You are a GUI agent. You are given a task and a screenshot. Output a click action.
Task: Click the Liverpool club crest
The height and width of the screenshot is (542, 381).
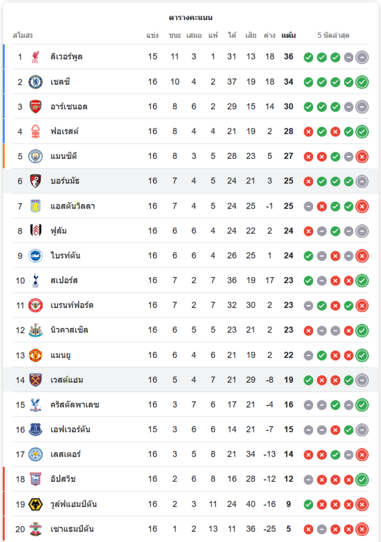[36, 57]
